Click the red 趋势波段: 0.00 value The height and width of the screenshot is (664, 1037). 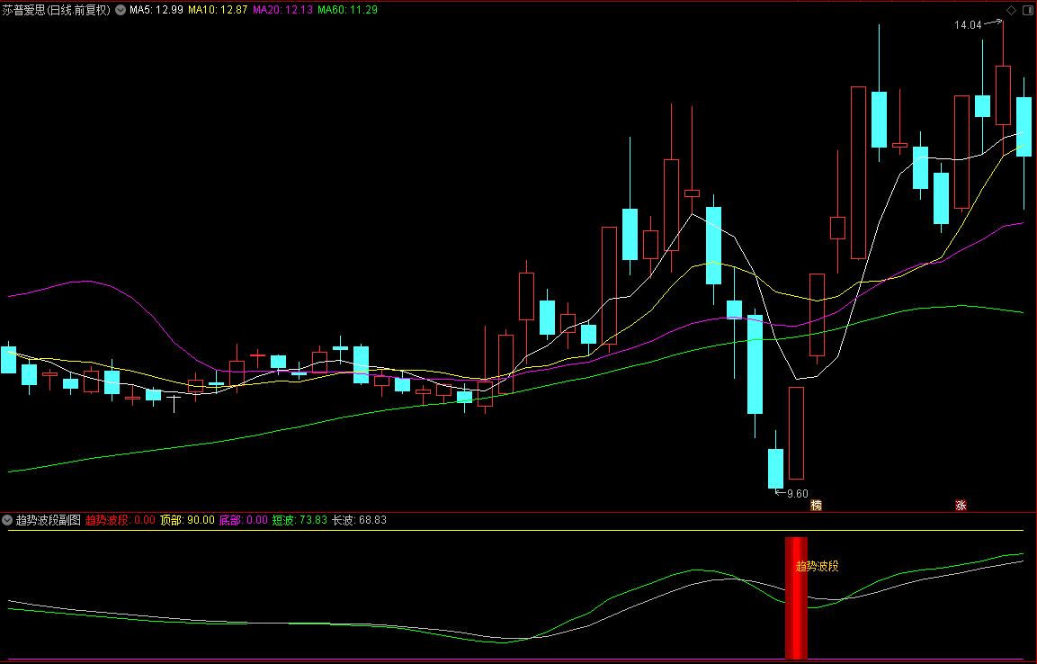(121, 520)
